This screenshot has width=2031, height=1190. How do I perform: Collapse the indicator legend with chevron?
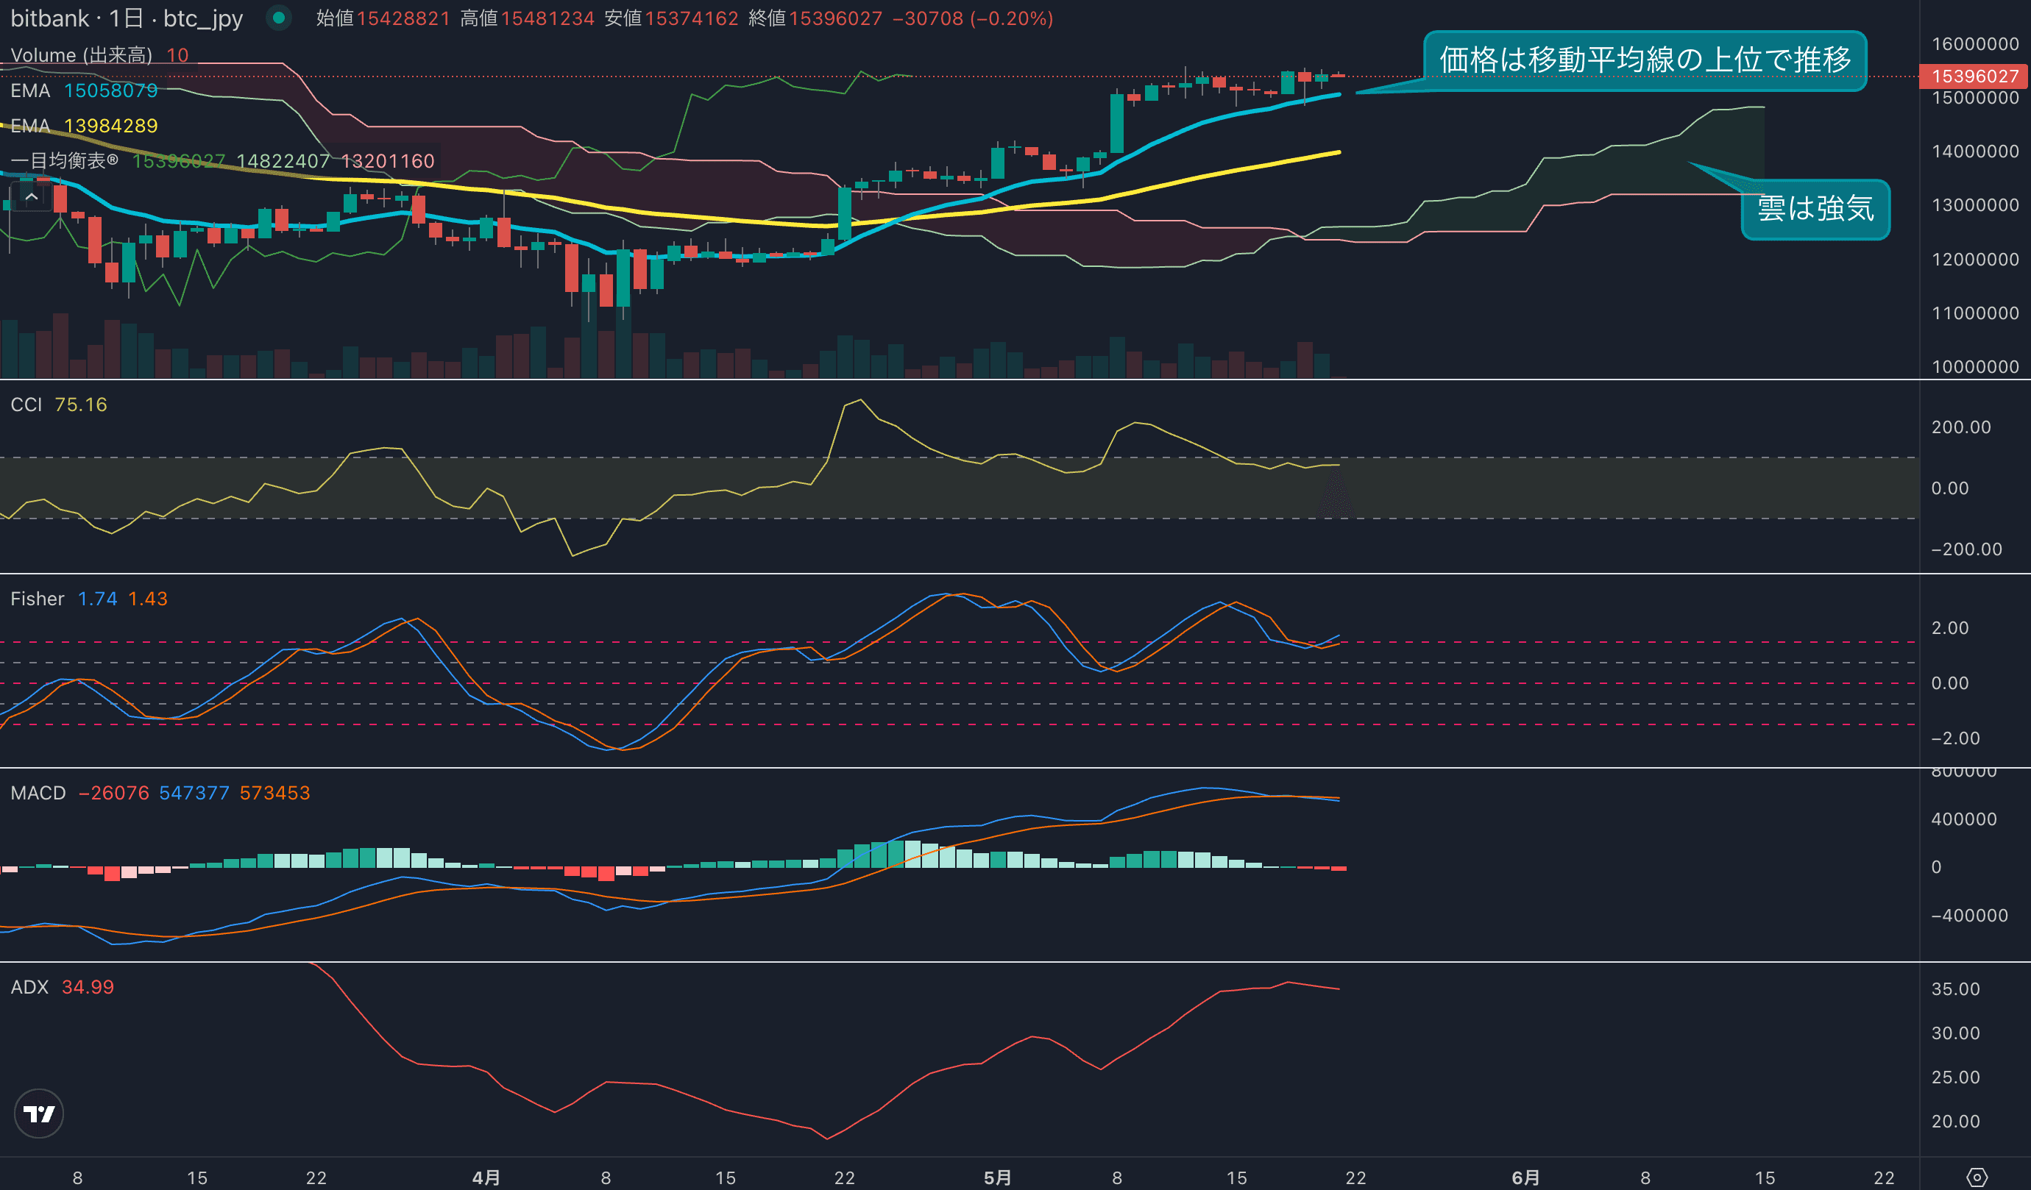[32, 196]
